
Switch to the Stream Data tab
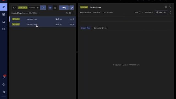coord(86,28)
